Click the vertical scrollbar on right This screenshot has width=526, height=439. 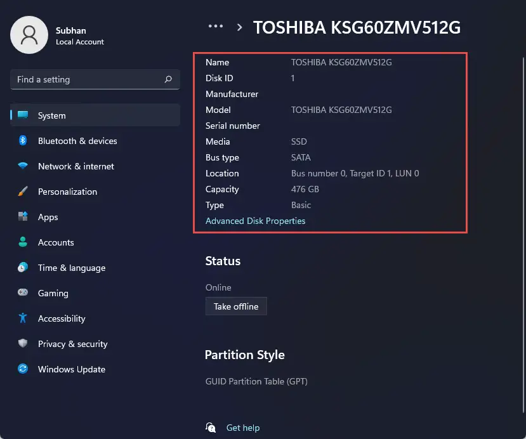pyautogui.click(x=523, y=235)
